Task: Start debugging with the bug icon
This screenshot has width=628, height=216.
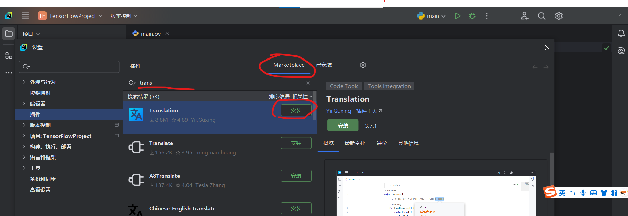Action: click(472, 16)
